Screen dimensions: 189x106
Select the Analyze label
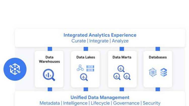(x=120, y=41)
